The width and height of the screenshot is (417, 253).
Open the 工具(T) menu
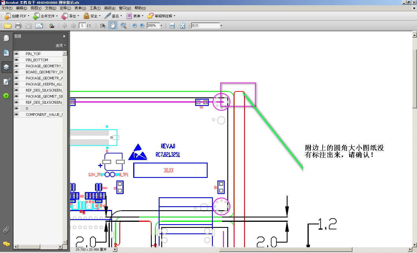click(95, 8)
